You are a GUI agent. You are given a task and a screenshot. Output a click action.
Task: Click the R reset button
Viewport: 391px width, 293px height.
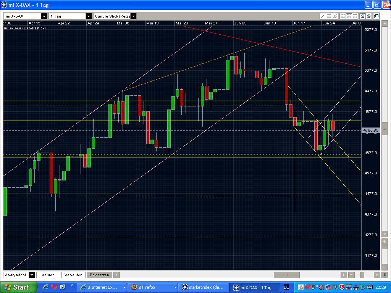(x=385, y=275)
